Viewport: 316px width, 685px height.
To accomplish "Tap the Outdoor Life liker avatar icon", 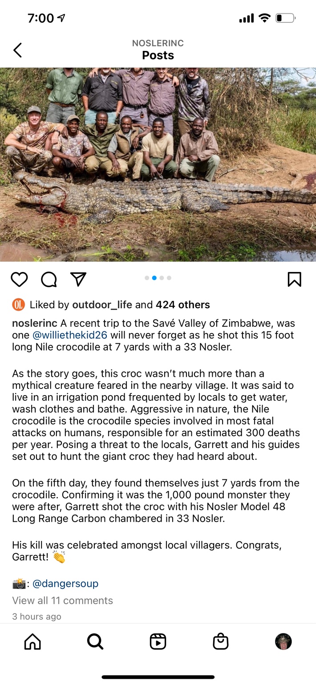I will pyautogui.click(x=18, y=305).
